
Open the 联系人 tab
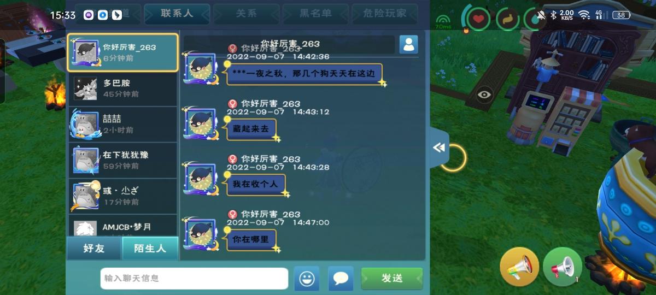[x=177, y=14]
